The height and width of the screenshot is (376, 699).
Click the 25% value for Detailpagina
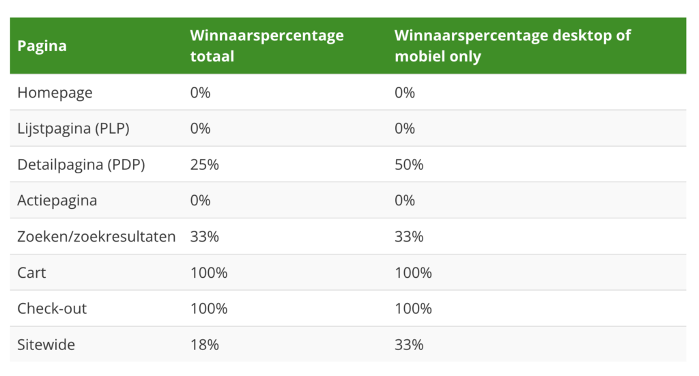[x=204, y=164]
